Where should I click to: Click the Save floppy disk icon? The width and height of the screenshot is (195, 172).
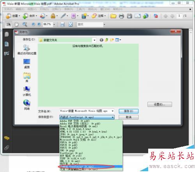coord(129,16)
